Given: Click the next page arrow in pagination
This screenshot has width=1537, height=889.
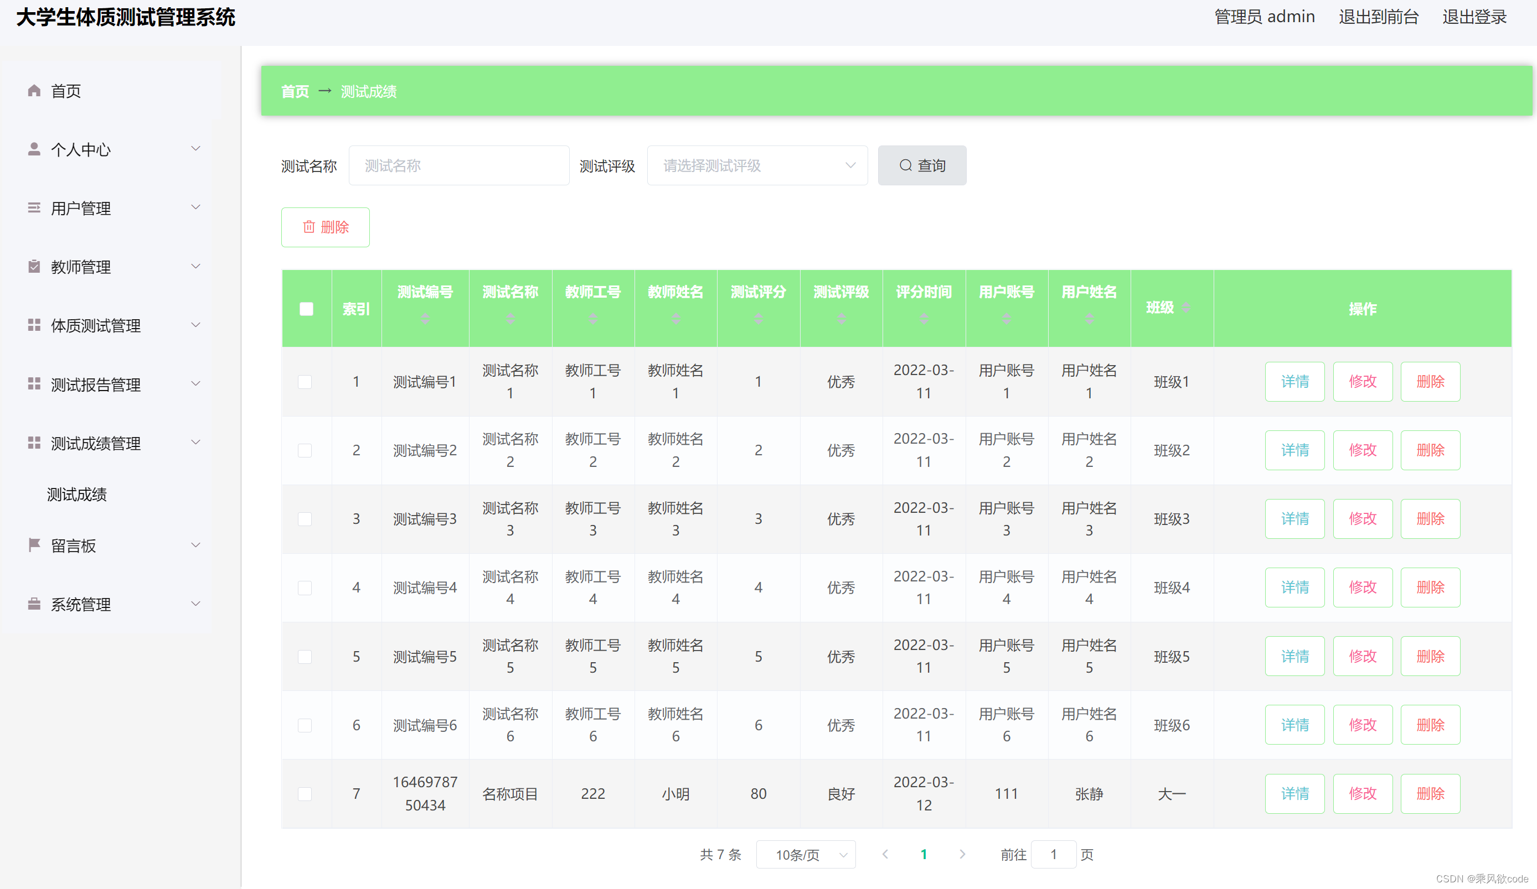Looking at the screenshot, I should click(962, 854).
